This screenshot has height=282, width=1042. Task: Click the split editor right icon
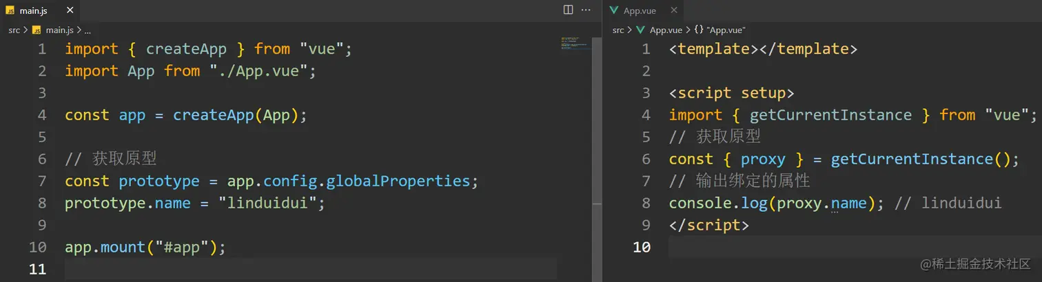[568, 10]
